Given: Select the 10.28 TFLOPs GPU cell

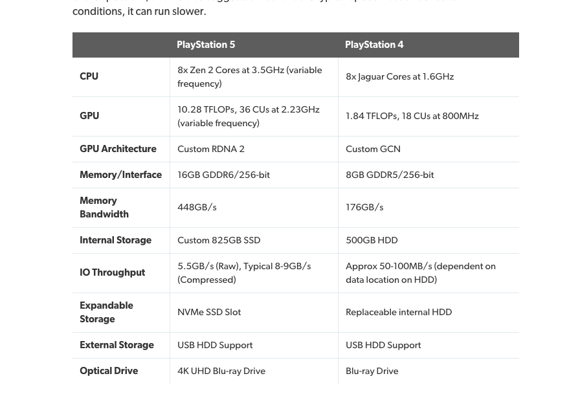Looking at the screenshot, I should pos(248,116).
